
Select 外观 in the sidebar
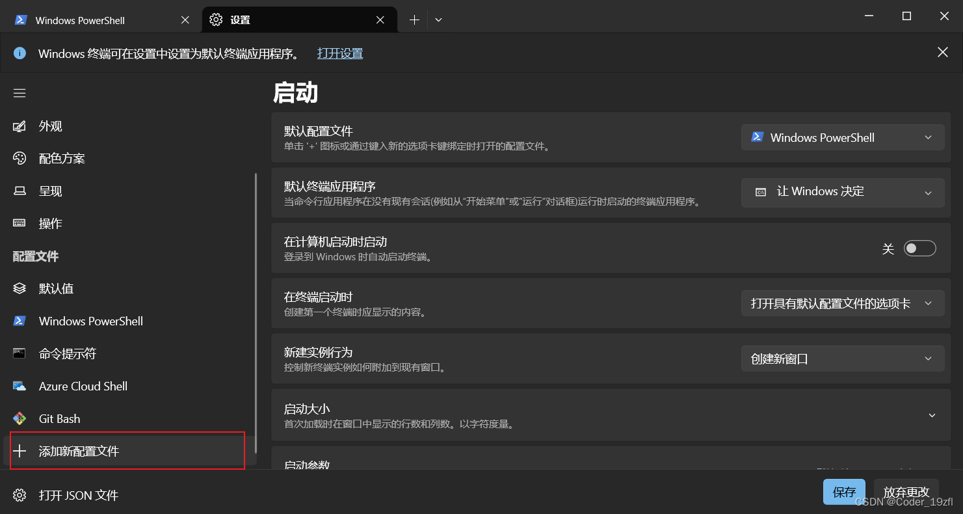(x=130, y=126)
